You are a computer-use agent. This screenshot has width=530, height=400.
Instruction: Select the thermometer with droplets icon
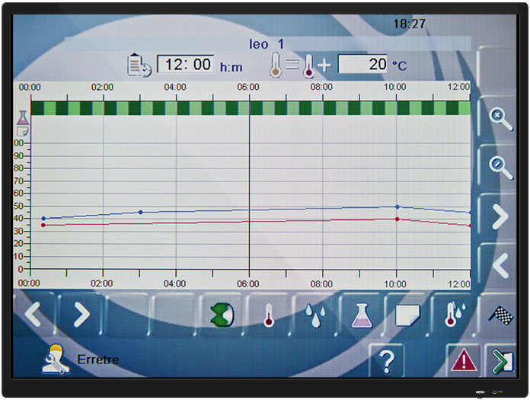coord(455,315)
